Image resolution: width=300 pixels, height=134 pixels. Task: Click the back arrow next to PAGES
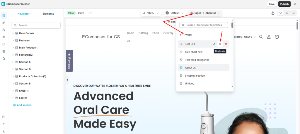point(181,35)
